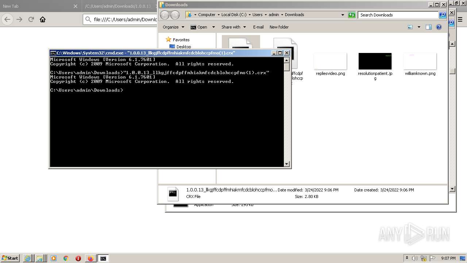The image size is (467, 263).
Task: Toggle the preview pane
Action: click(x=429, y=27)
